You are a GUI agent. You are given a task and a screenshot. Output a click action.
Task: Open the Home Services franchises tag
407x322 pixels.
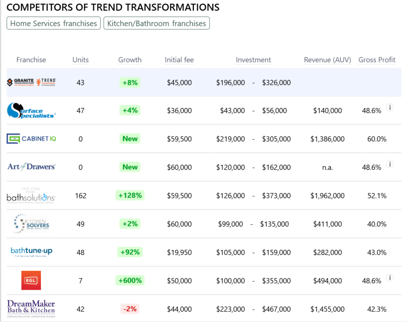(54, 23)
